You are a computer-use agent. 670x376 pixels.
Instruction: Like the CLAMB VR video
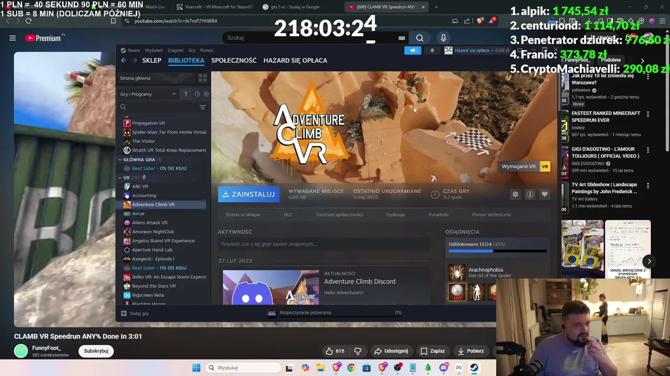pyautogui.click(x=334, y=351)
